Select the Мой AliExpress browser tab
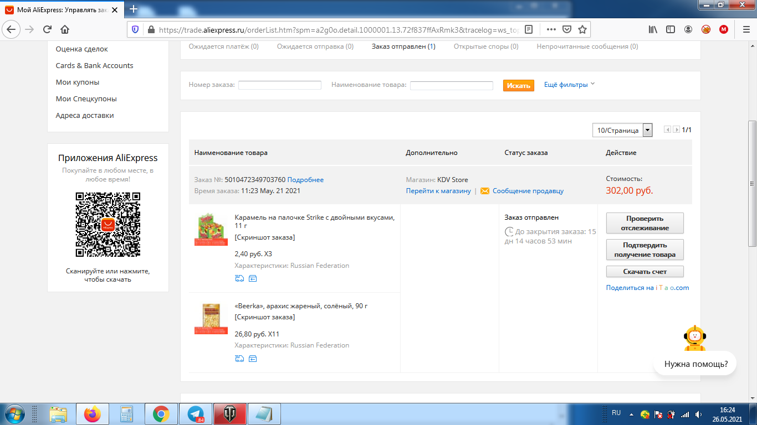Image resolution: width=757 pixels, height=425 pixels. (x=63, y=9)
